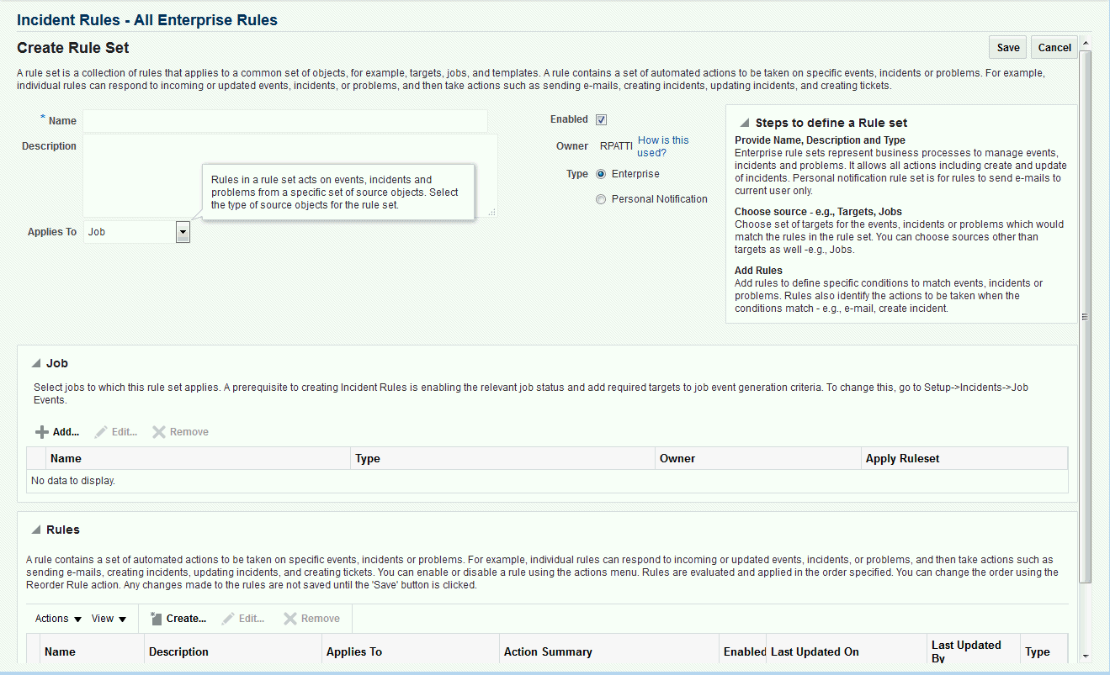Click the Add plus icon in Job section

click(x=41, y=432)
